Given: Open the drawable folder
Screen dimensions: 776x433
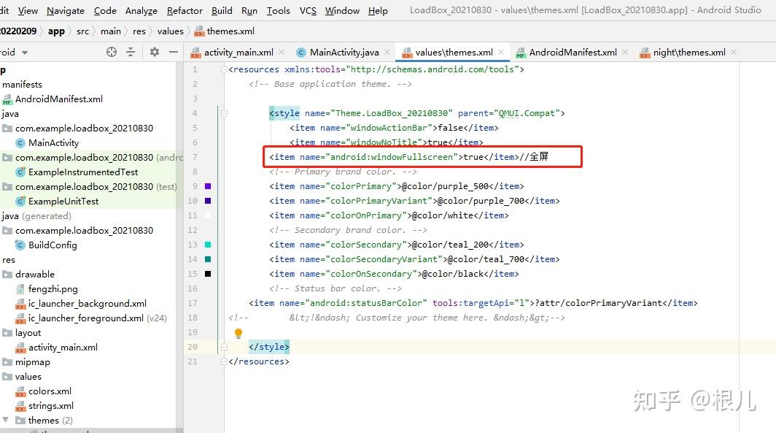Looking at the screenshot, I should [28, 274].
